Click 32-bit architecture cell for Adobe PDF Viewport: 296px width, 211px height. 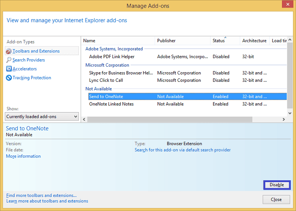[248, 57]
